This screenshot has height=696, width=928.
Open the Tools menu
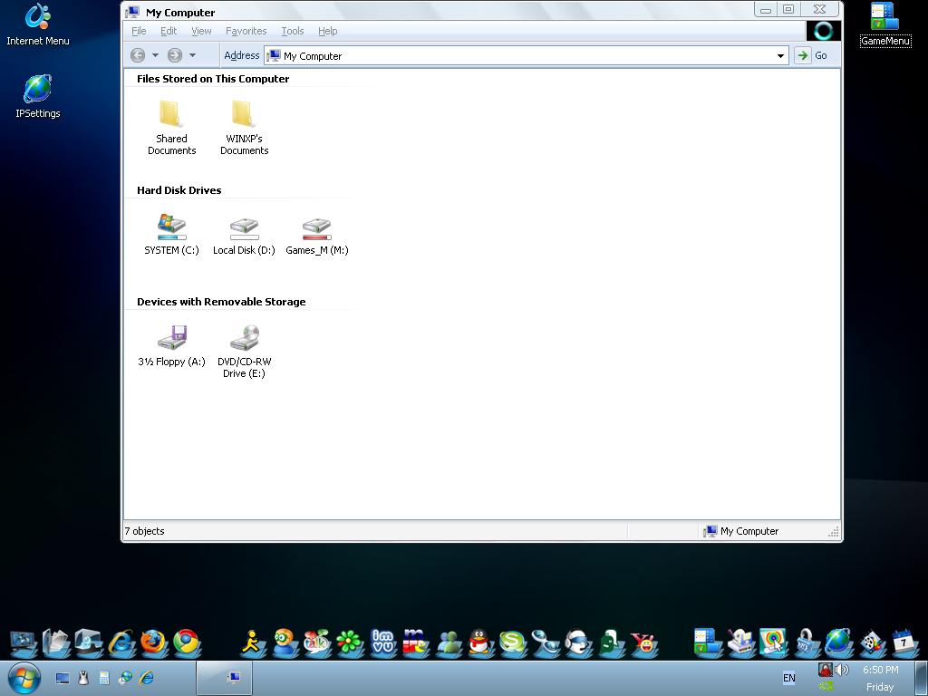click(x=293, y=31)
